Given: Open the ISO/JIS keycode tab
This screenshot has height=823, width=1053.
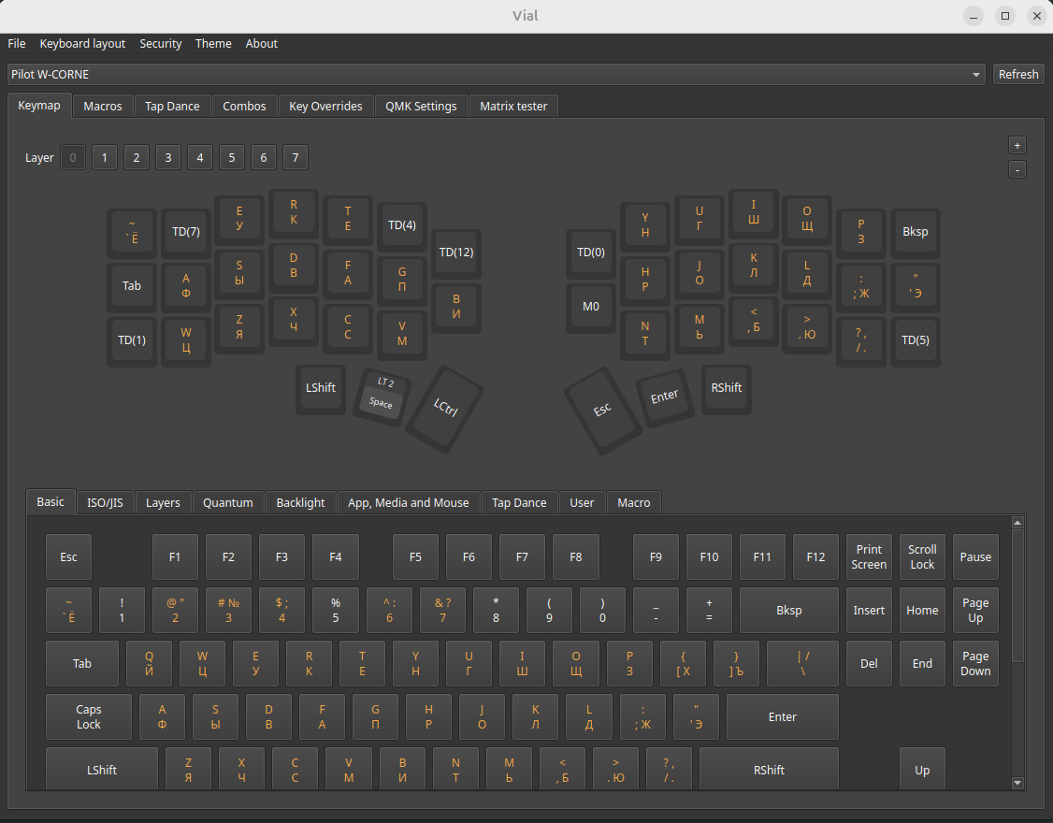Looking at the screenshot, I should coord(105,502).
